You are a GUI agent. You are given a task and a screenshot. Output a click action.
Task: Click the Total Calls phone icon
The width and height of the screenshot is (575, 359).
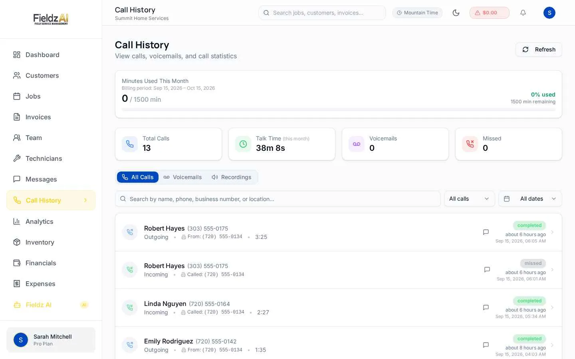point(130,144)
